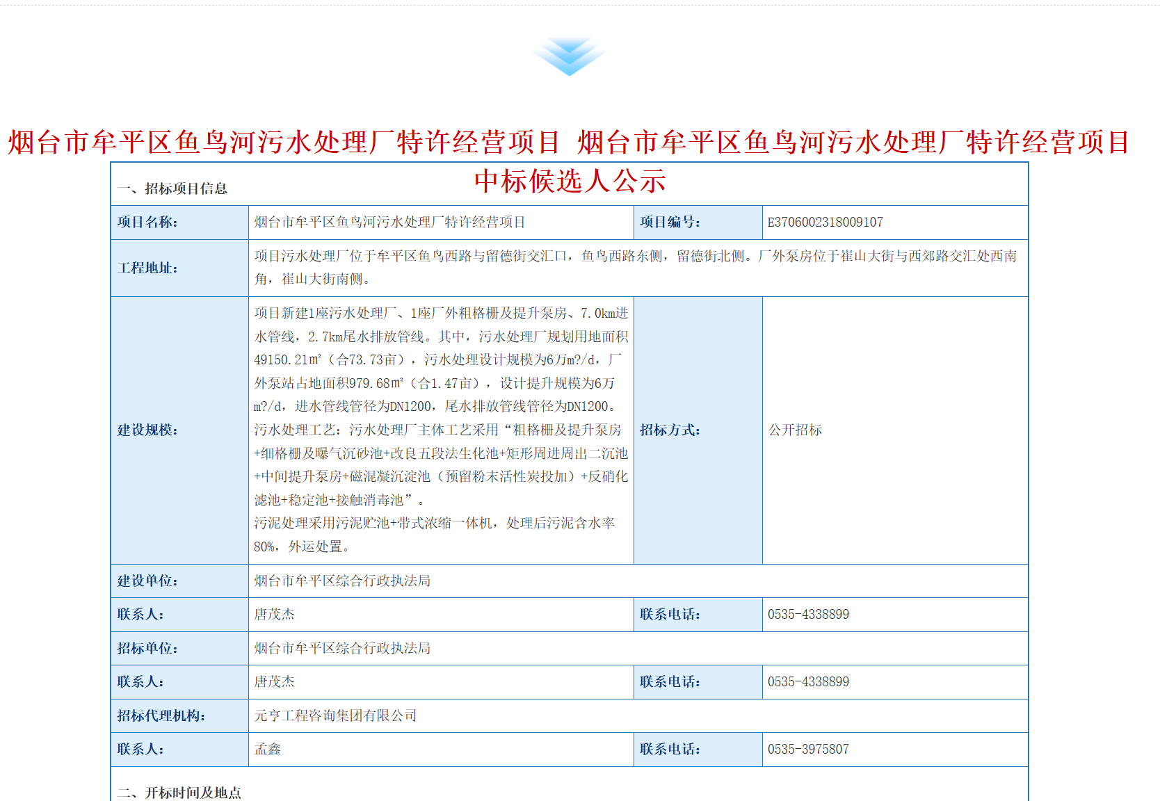Image resolution: width=1160 pixels, height=801 pixels.
Task: Select phone number 0535-3975807
Action: coord(808,750)
